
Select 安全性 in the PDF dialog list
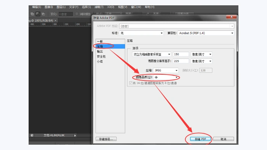click(x=110, y=57)
